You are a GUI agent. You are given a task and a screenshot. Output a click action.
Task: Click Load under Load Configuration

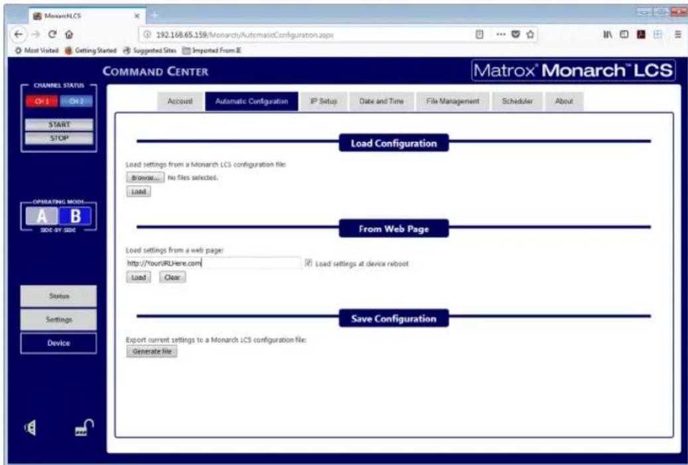[x=139, y=192]
